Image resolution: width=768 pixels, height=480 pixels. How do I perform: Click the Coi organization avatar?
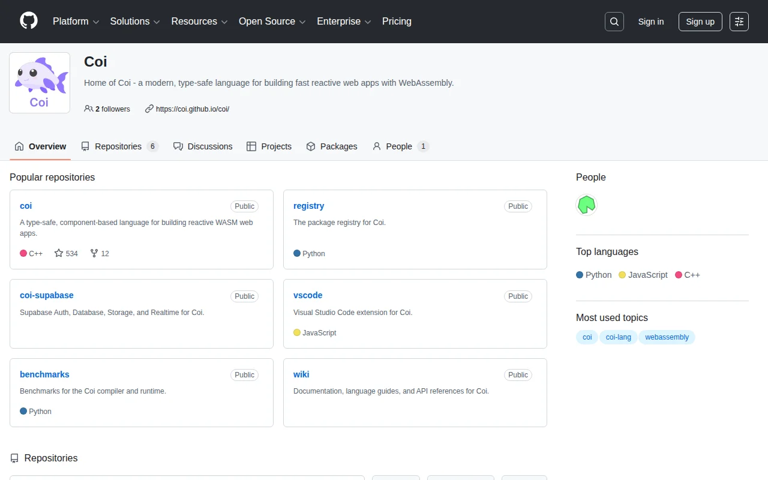click(40, 83)
